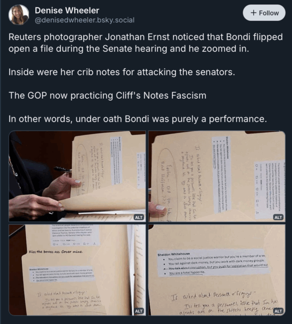Show ALT text of bottom-left photo
The height and width of the screenshot is (324, 292).
pyautogui.click(x=139, y=311)
